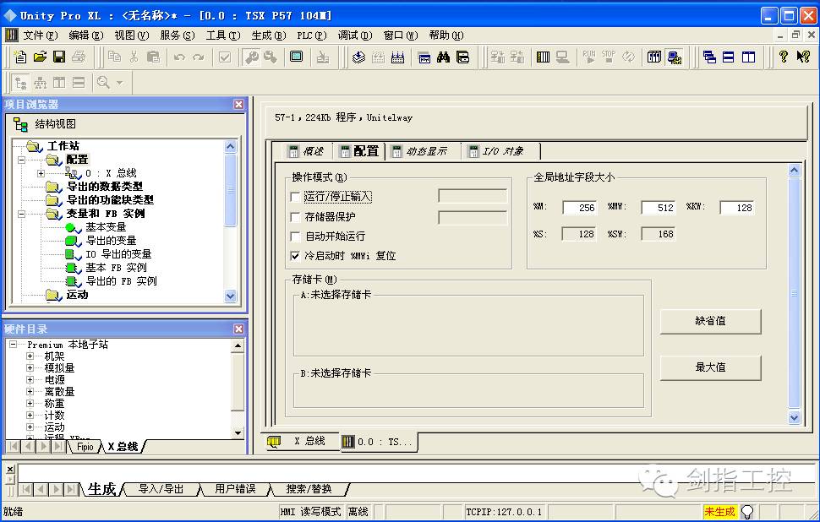Uncheck 冷启动时 %MWi 复位 checkbox
The image size is (820, 522).
click(x=295, y=256)
